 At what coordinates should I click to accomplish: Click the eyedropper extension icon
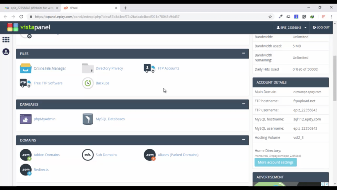tap(280, 16)
